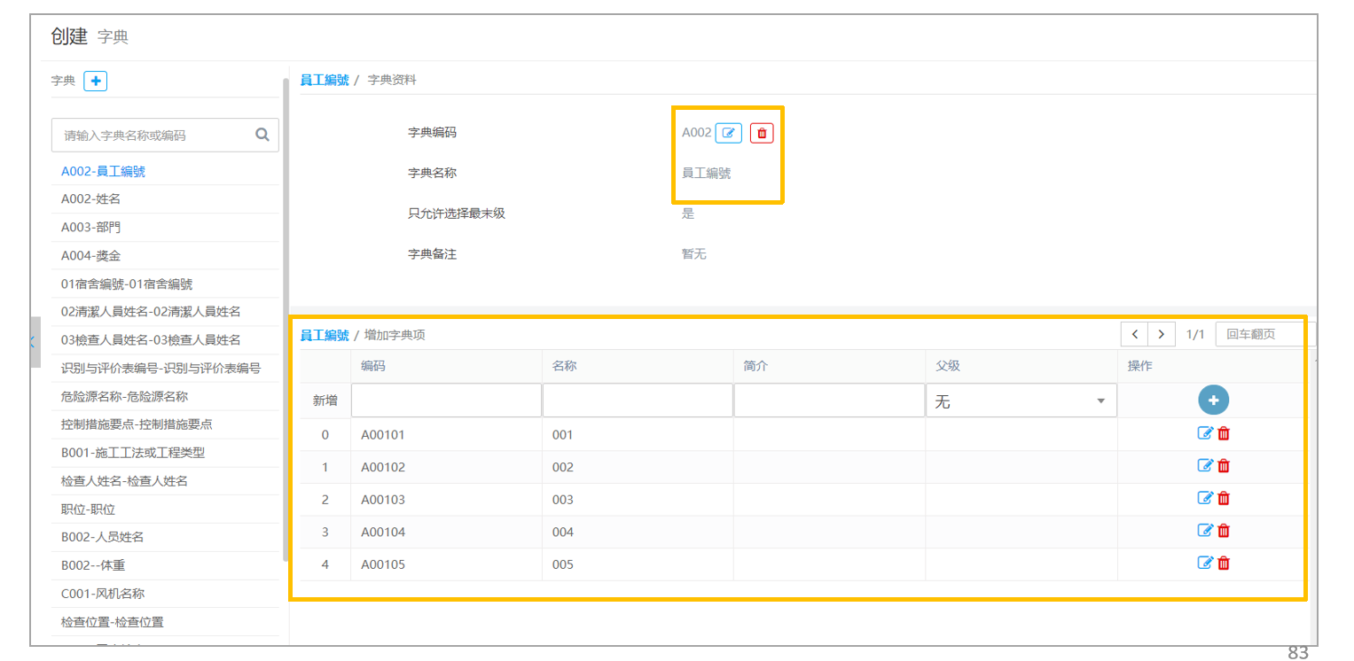Screen dimensions: 1354x661
Task: Collapse the sidebar using left edge arrow
Action: 35,342
